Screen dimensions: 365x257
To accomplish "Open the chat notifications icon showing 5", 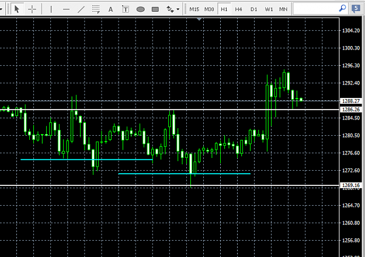I will pyautogui.click(x=356, y=9).
